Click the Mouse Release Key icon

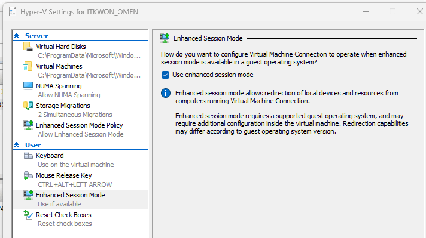(x=28, y=175)
